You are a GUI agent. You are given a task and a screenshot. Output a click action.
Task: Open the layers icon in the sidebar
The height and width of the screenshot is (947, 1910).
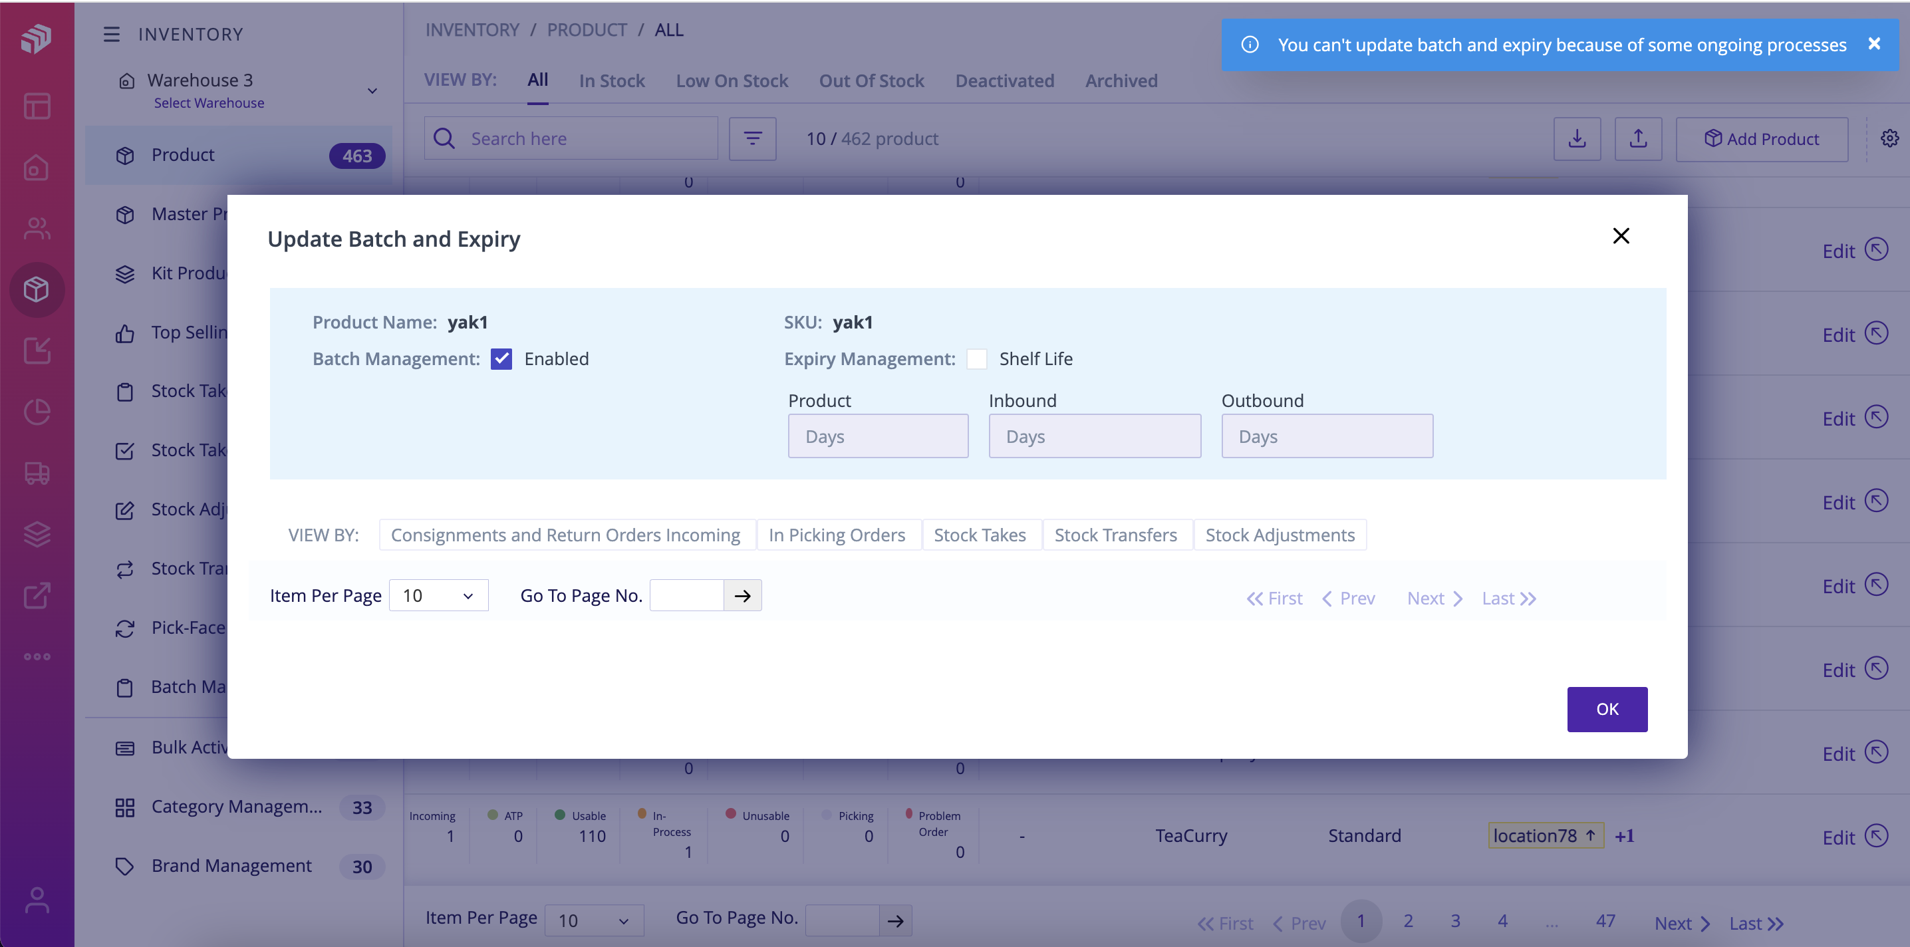coord(37,534)
